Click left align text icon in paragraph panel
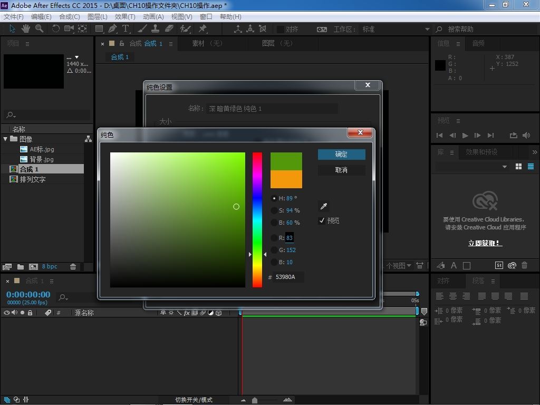Screen dimensions: 540x405 (439, 296)
